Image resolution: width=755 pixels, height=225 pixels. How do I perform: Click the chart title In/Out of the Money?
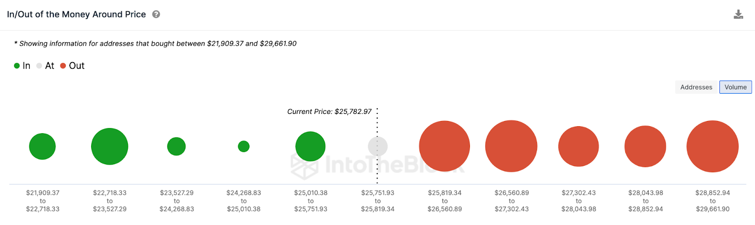coord(76,15)
